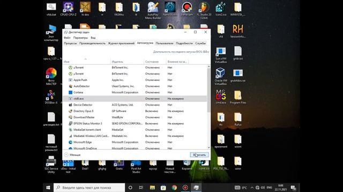Click the startup list scroll-down arrow
The height and width of the screenshot is (192, 343).
pos(208,147)
